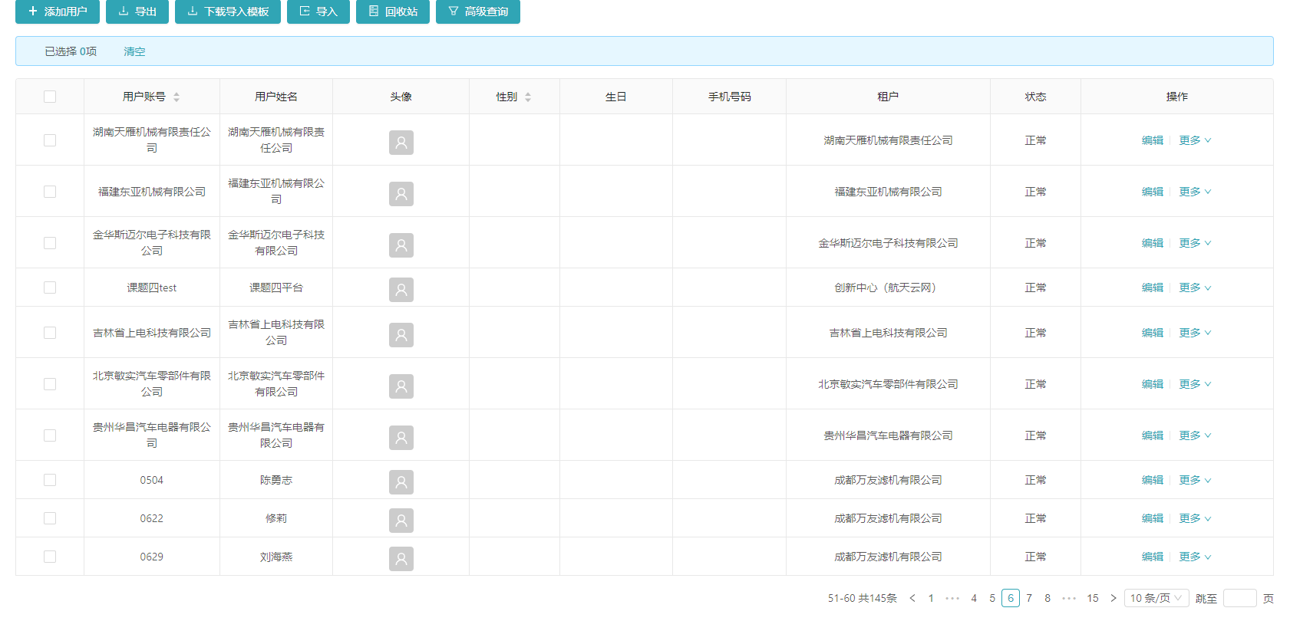Click 编辑 for 福建东亚机械有限公司
The image size is (1290, 621).
(x=1152, y=192)
